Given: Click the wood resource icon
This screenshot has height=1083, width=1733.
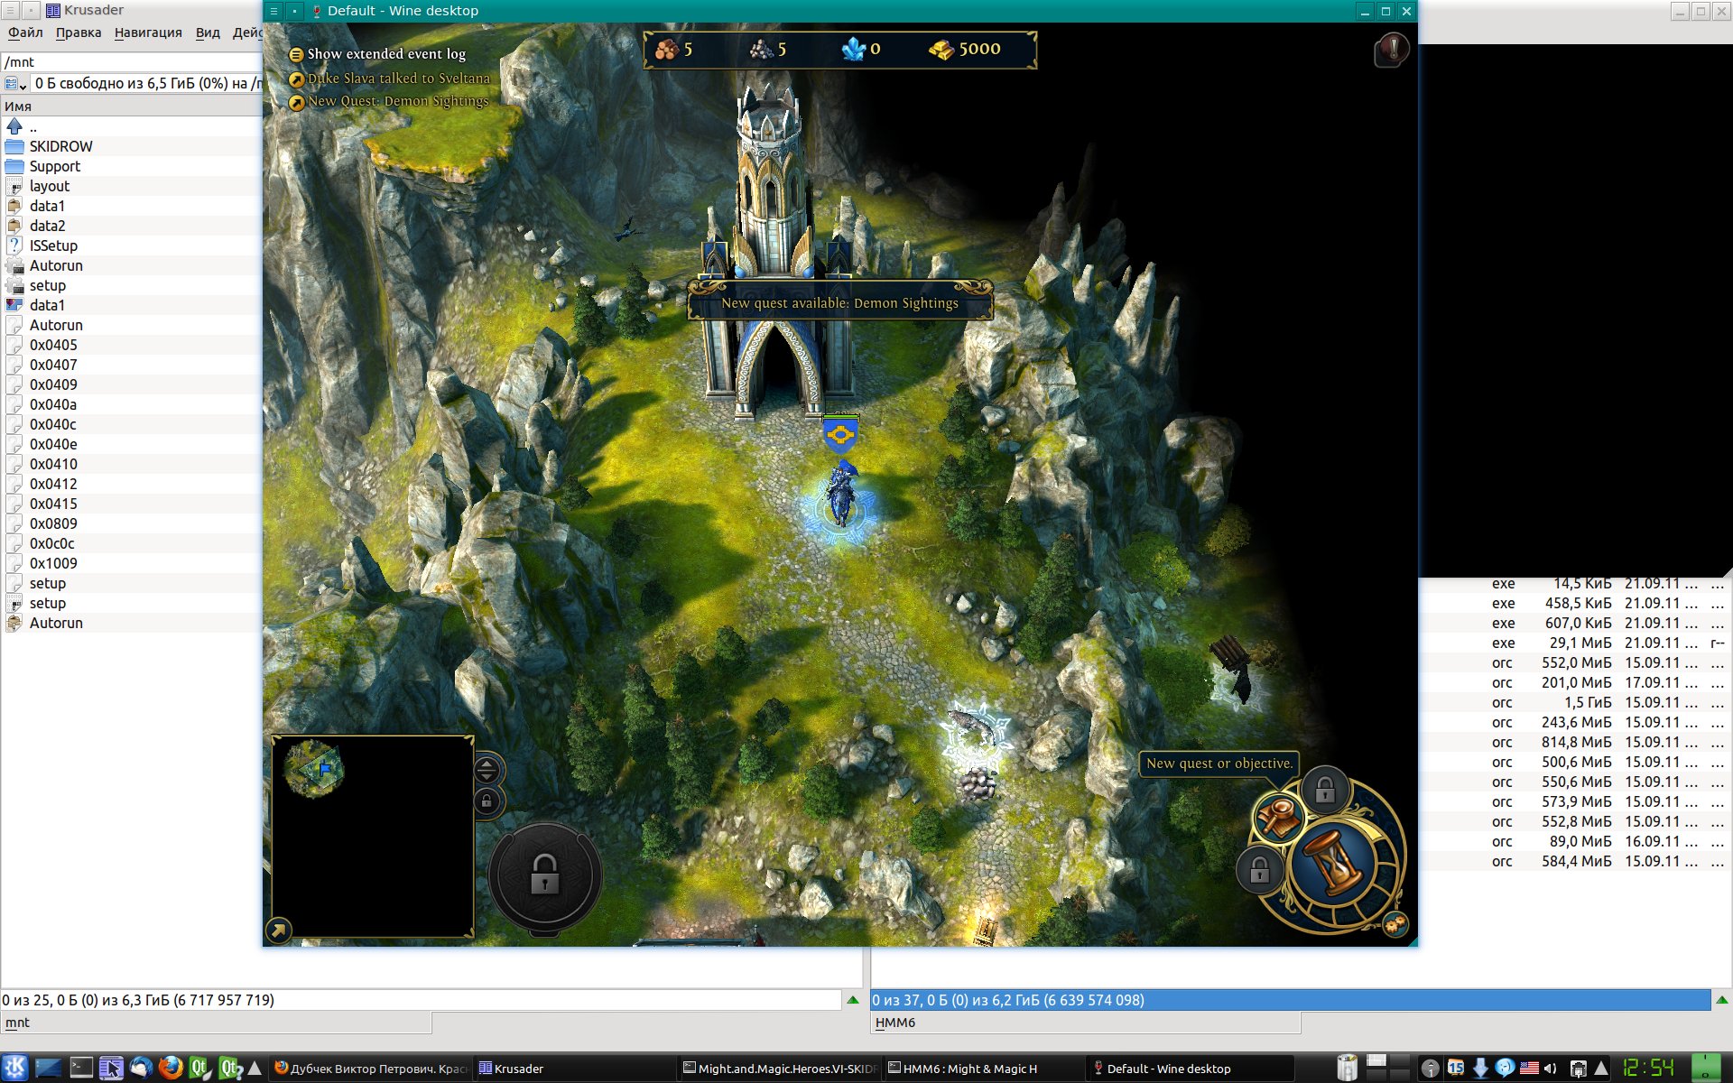Looking at the screenshot, I should pos(666,49).
